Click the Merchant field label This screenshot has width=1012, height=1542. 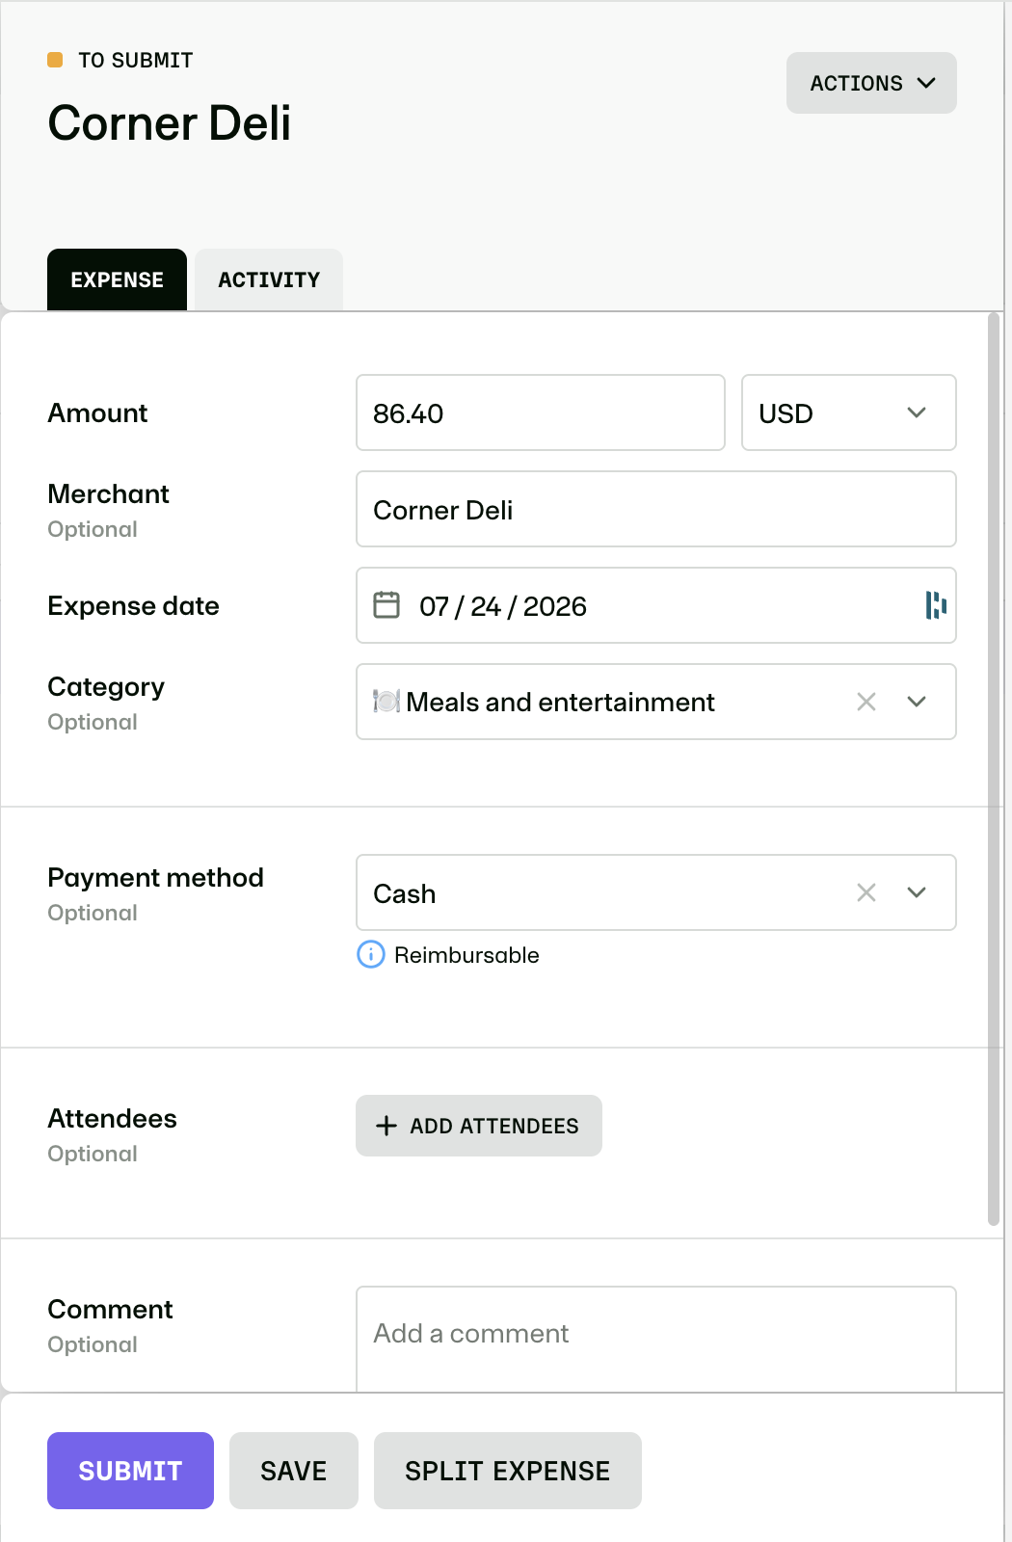pyautogui.click(x=108, y=494)
